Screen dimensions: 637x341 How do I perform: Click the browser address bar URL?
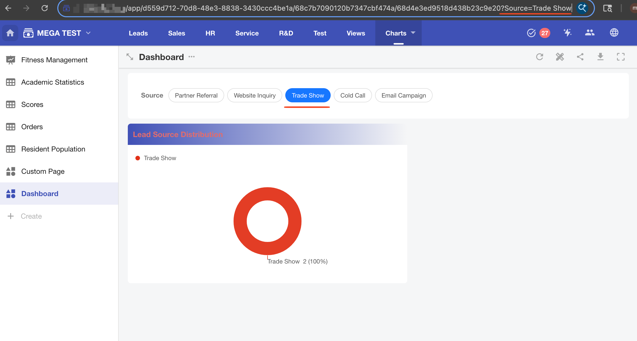304,8
